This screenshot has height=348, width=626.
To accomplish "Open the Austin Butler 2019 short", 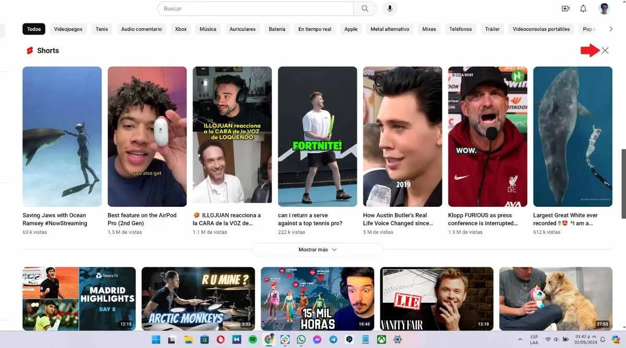I will pos(402,136).
